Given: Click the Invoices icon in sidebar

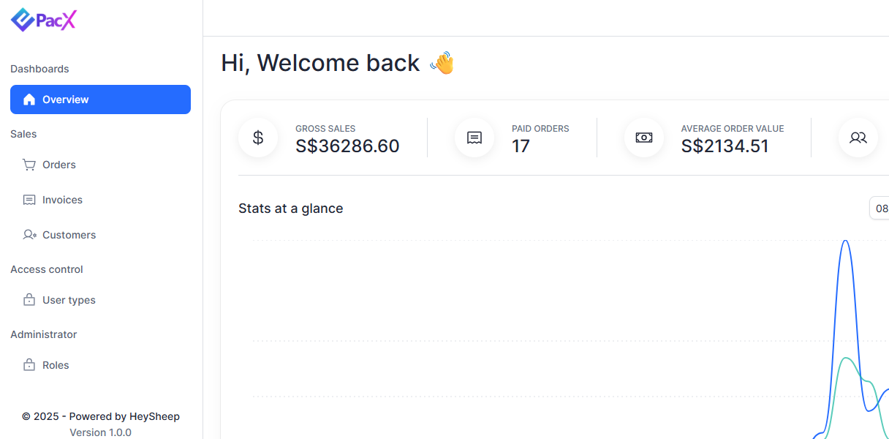Looking at the screenshot, I should tap(29, 200).
